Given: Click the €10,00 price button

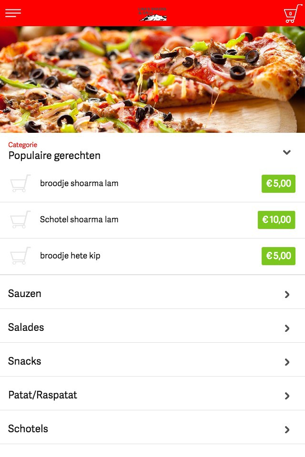Looking at the screenshot, I should coord(276,220).
